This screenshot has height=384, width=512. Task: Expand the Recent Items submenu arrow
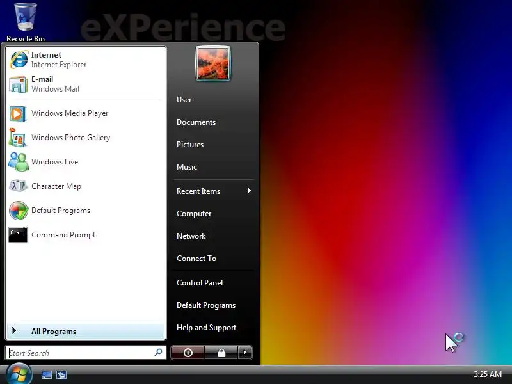pyautogui.click(x=250, y=190)
